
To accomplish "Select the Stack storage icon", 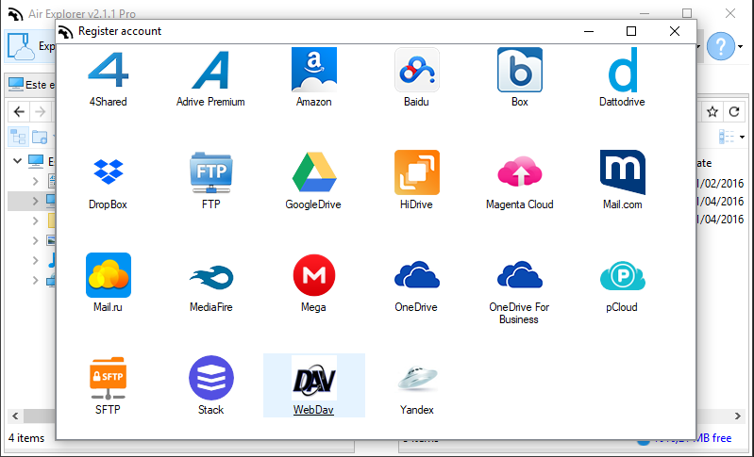I will coord(211,378).
